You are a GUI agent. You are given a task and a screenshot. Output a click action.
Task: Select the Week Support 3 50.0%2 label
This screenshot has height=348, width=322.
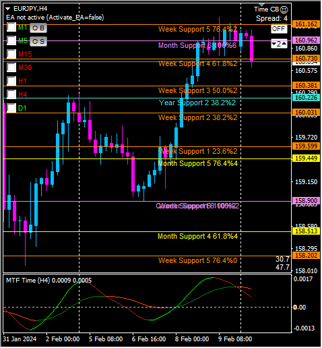[197, 90]
